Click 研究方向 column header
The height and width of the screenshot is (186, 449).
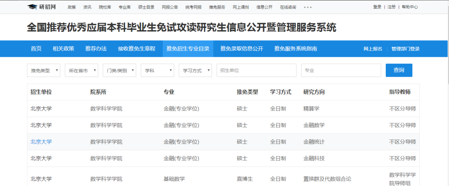pos(314,92)
